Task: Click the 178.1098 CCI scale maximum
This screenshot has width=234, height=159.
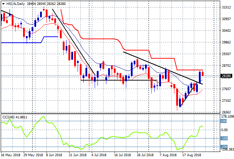Action: pyautogui.click(x=227, y=116)
